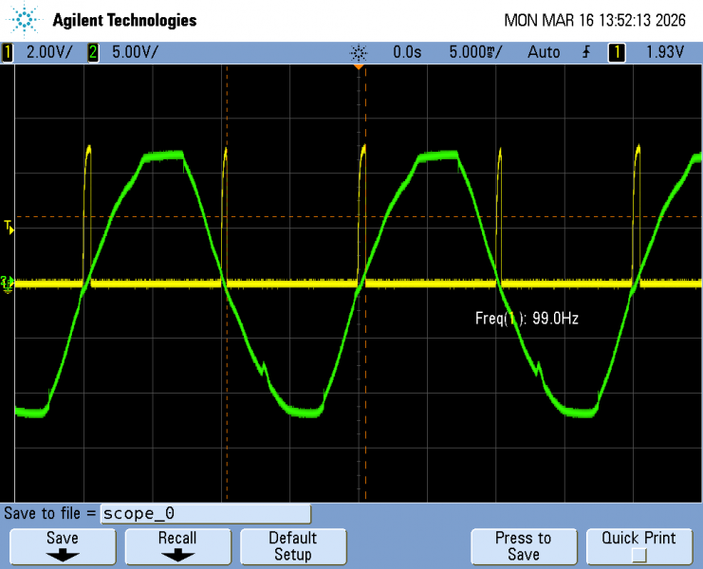This screenshot has height=569, width=703.
Task: Click the 2.00V/ channel 1 scale
Action: click(44, 53)
